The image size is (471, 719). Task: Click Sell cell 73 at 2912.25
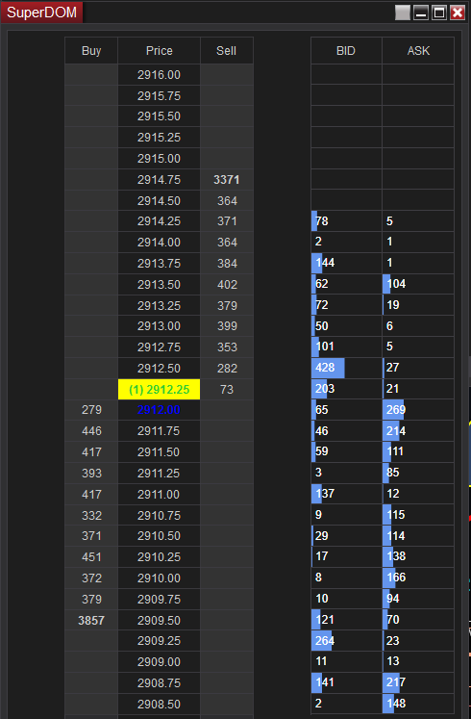click(x=227, y=389)
